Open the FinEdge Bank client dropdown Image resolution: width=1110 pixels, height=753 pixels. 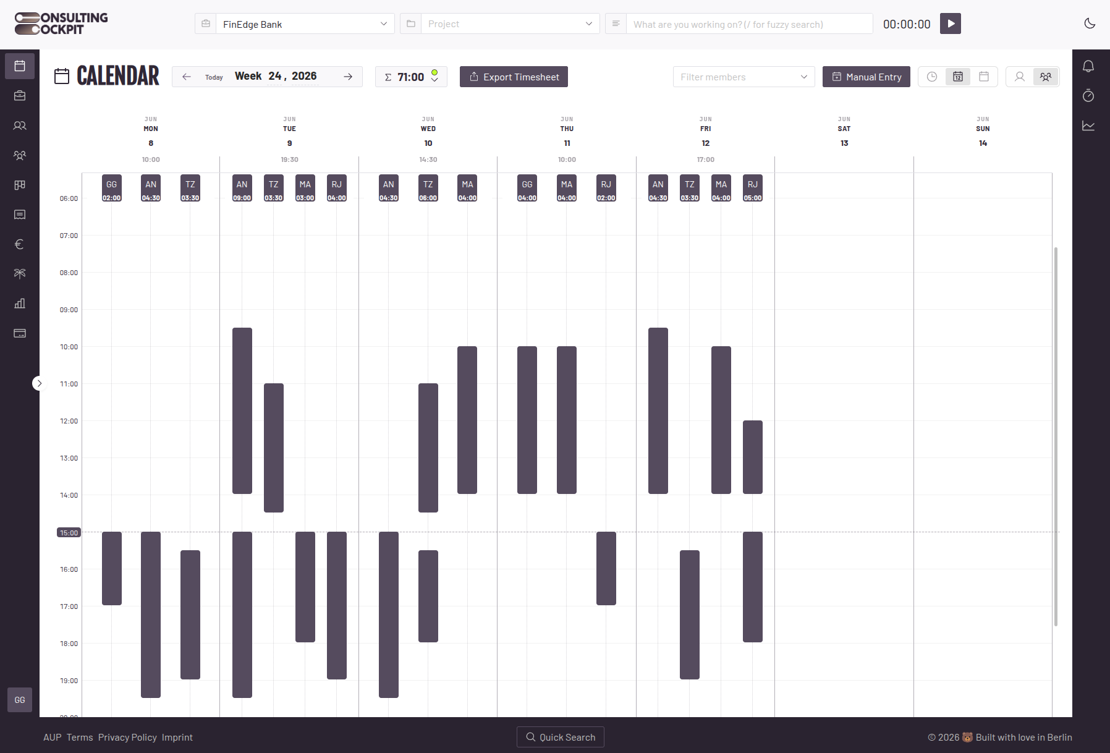(x=305, y=24)
